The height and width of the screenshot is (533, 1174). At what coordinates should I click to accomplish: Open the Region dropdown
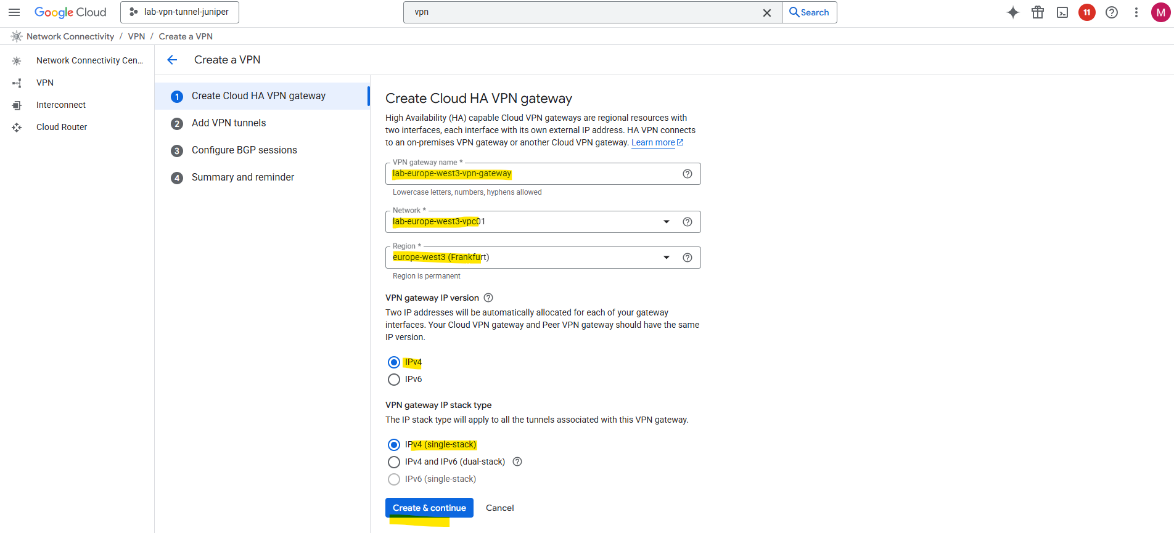coord(543,258)
